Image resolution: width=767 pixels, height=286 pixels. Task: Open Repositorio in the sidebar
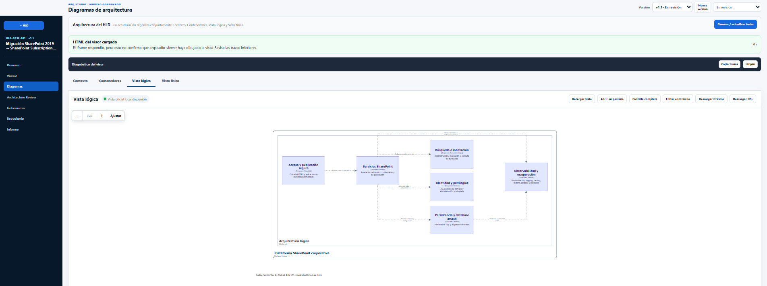point(31,118)
